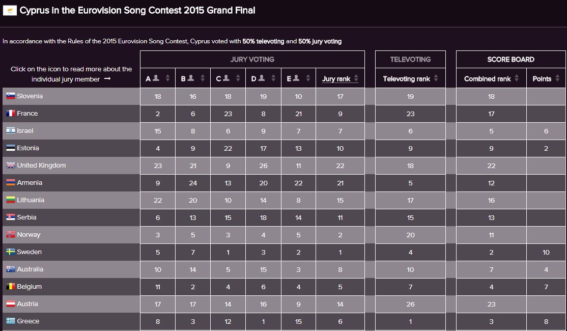Select the Australia row name
This screenshot has height=331, width=567.
coord(30,269)
